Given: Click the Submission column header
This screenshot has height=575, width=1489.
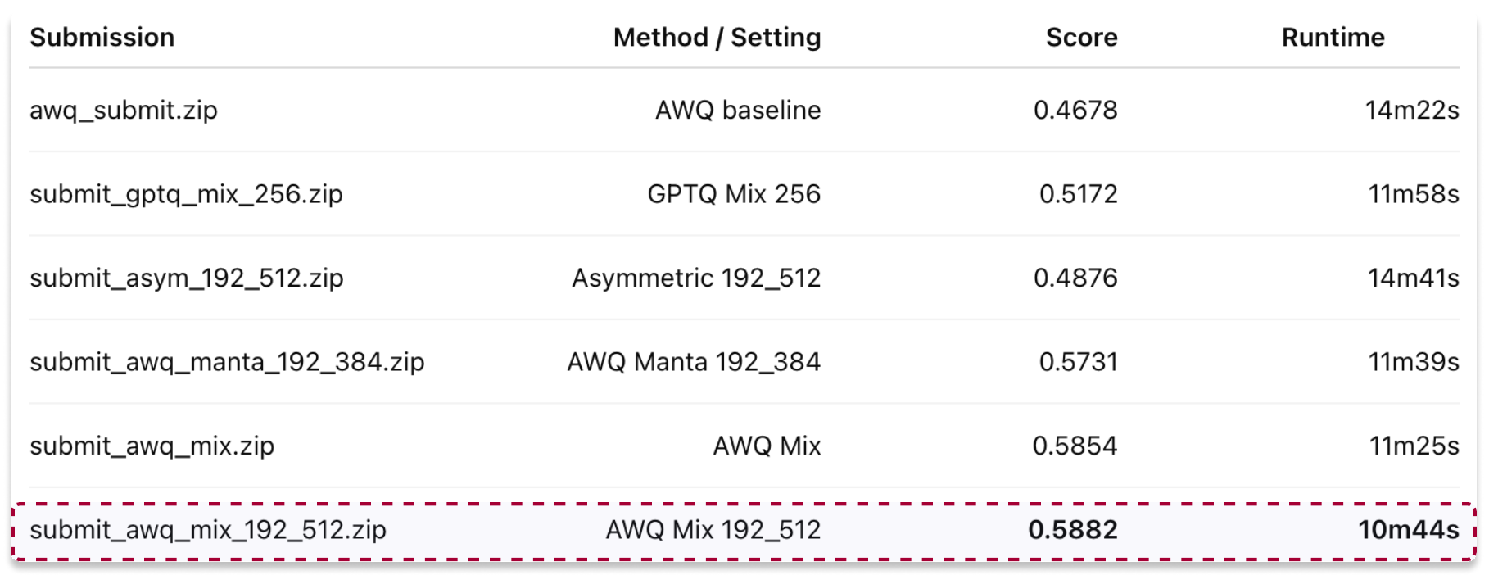Looking at the screenshot, I should [x=102, y=38].
